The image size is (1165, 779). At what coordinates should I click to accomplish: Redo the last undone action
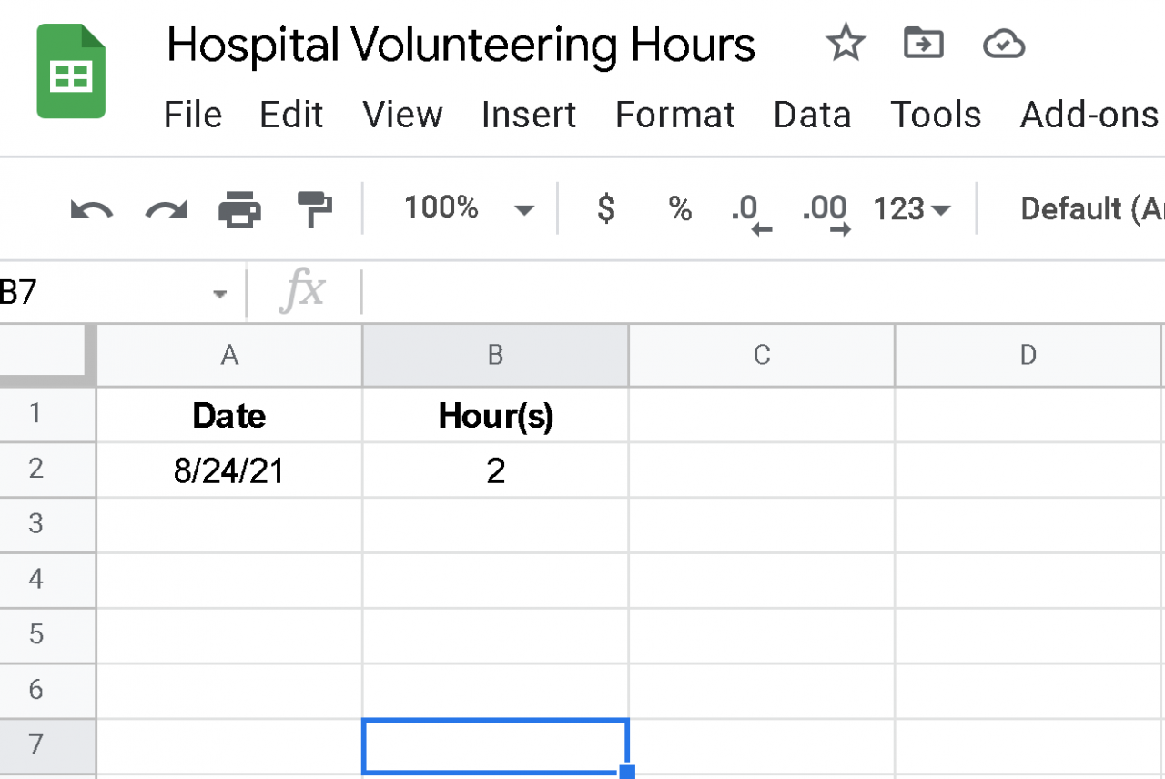166,210
